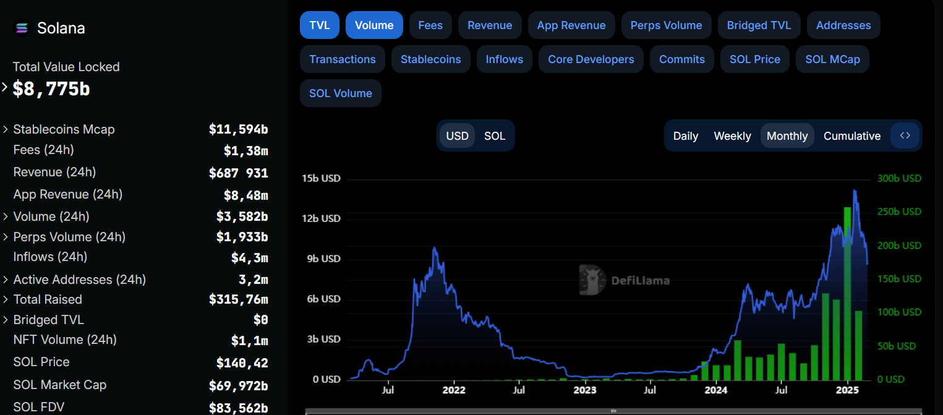Switch chart denomination to SOL
The width and height of the screenshot is (943, 415).
(495, 135)
